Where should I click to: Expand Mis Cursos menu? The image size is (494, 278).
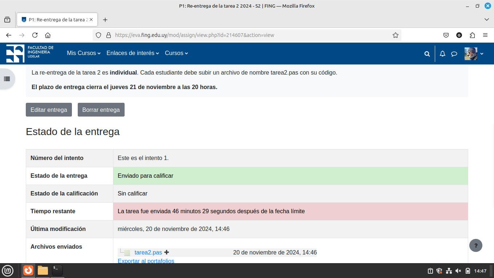84,53
